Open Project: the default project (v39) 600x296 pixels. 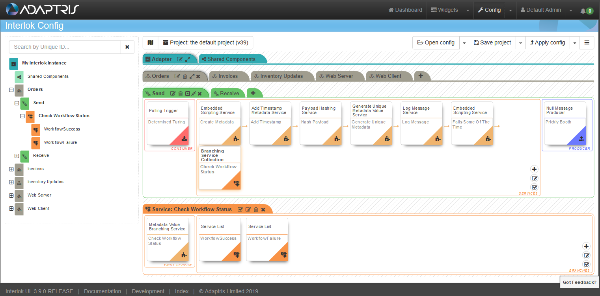205,42
